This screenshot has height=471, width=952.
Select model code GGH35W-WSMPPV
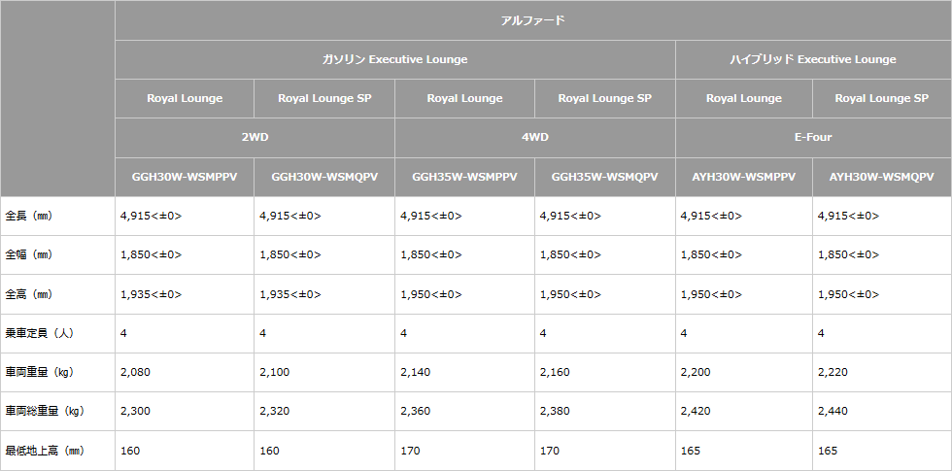coord(464,177)
